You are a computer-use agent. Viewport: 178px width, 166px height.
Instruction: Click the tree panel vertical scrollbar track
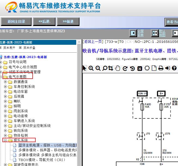click(x=79, y=105)
